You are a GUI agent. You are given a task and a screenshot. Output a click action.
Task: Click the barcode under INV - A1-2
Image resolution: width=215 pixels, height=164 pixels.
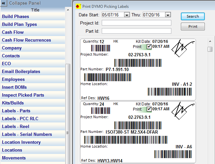click(170, 92)
